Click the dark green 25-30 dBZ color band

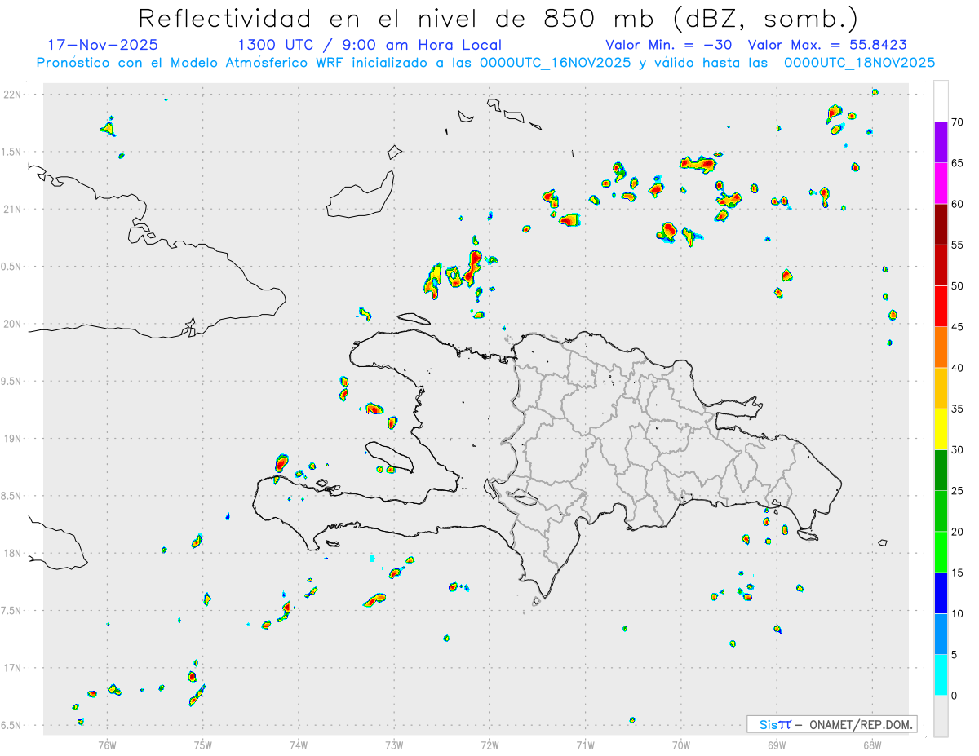click(941, 471)
